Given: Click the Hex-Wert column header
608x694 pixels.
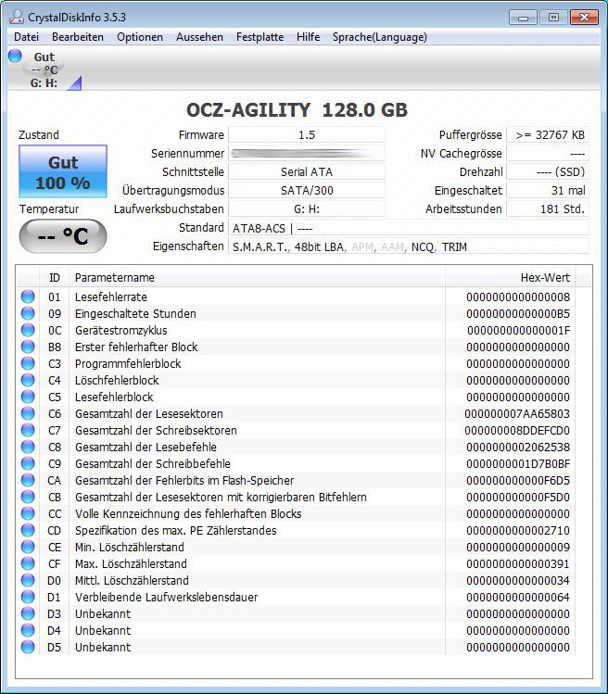Looking at the screenshot, I should 545,278.
